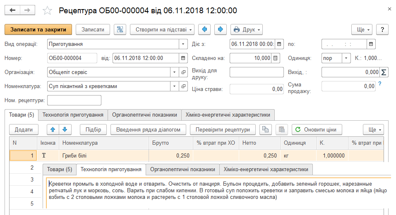Click Оновити ціни button
Image resolution: width=396 pixels, height=215 pixels.
click(317, 129)
